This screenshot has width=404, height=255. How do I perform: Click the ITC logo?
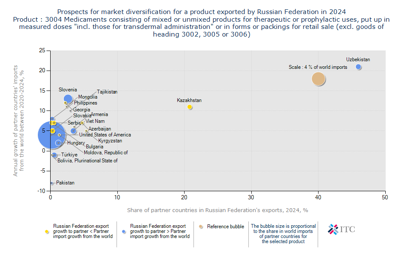[x=341, y=229]
